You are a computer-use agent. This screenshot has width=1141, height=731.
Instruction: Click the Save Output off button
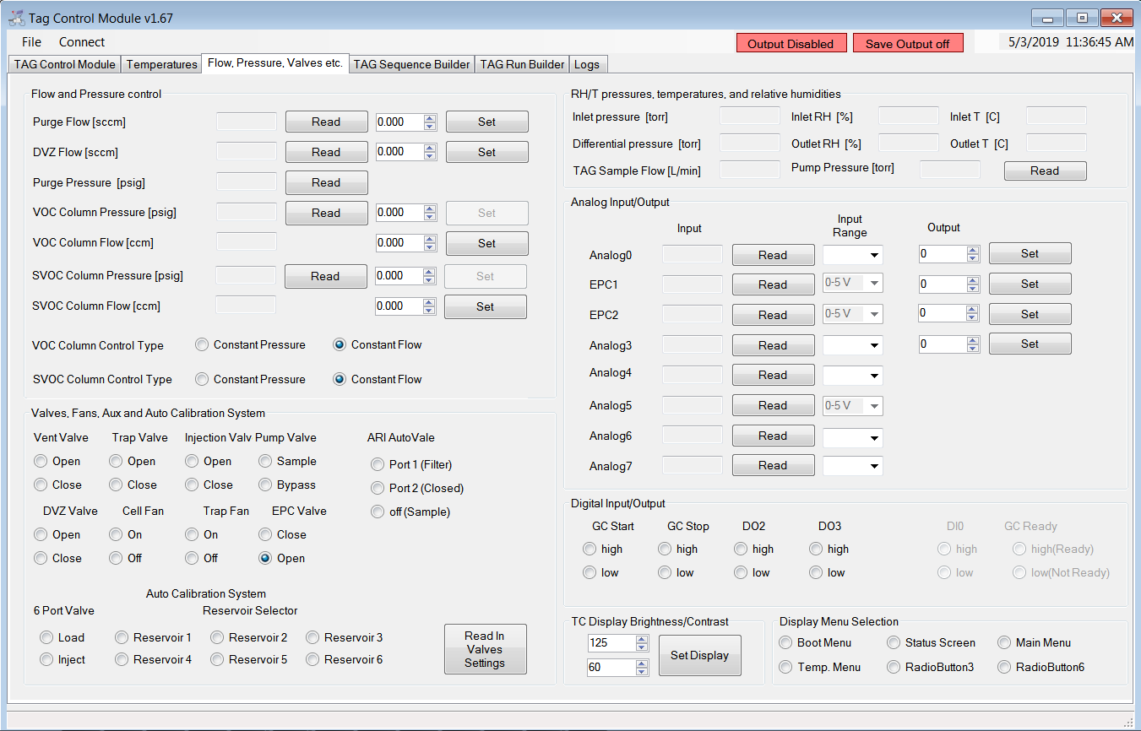(908, 44)
